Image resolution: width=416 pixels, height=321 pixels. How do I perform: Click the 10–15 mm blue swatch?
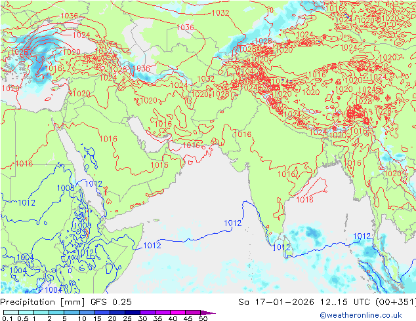[87, 312]
